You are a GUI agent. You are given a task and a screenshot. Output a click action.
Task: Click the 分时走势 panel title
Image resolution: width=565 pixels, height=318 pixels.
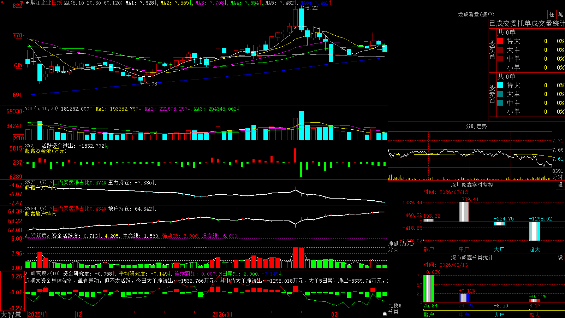476,126
